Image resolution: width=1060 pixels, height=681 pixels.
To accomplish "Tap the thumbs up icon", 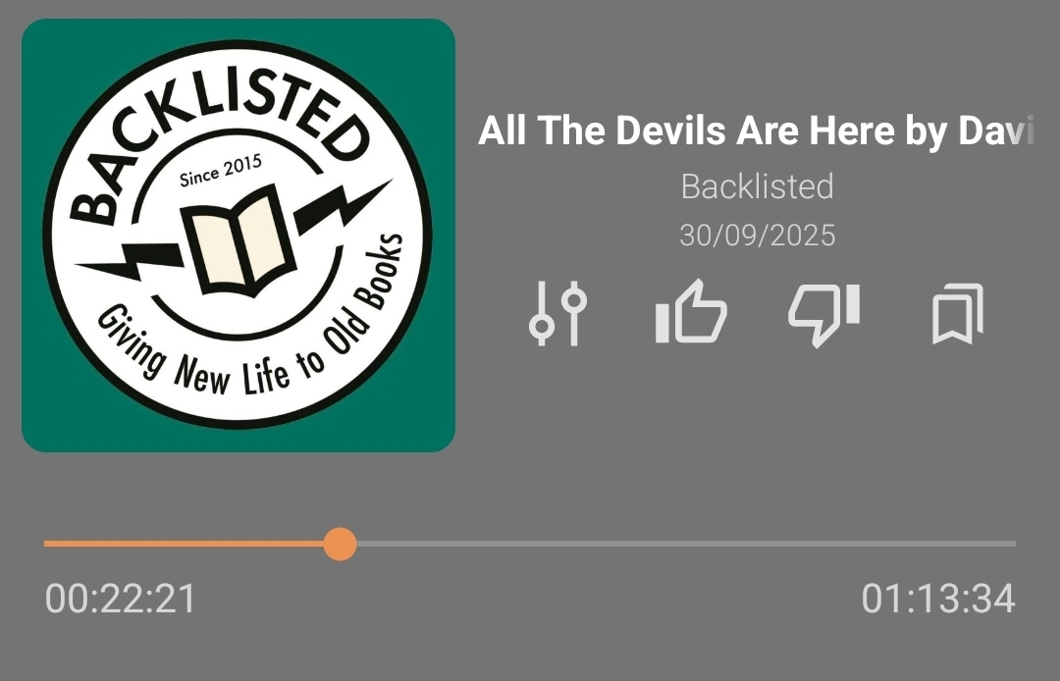I will (x=691, y=311).
